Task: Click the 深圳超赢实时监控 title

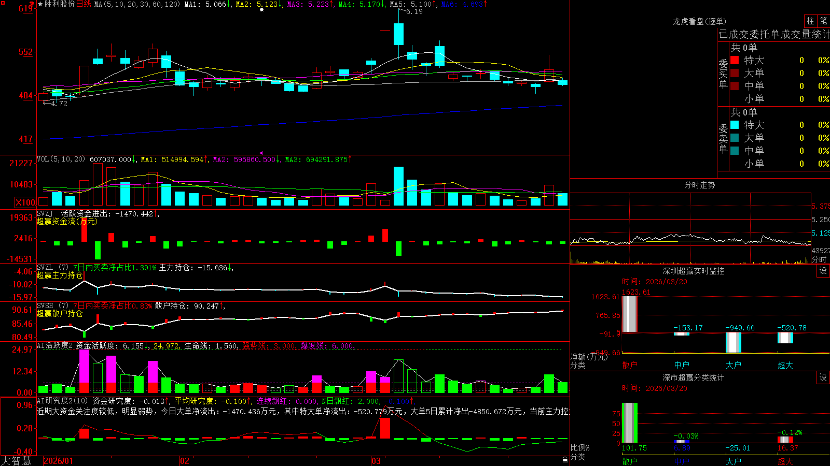Action: click(x=694, y=271)
